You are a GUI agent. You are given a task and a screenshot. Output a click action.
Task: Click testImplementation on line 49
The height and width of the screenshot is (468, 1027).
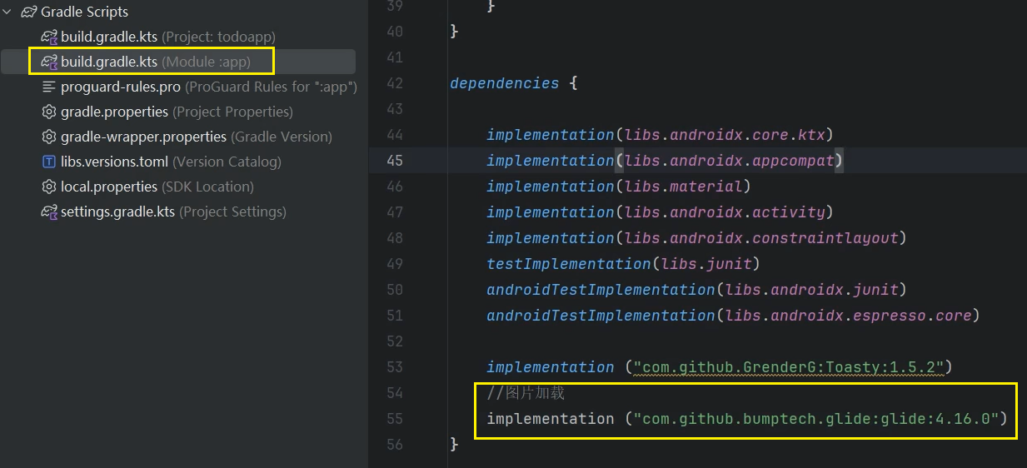click(x=568, y=264)
